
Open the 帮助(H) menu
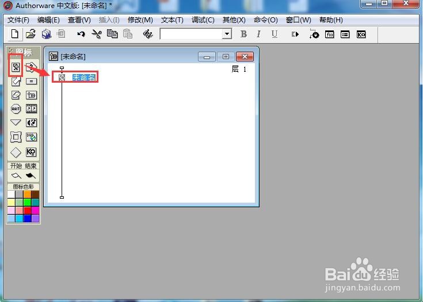(331, 20)
